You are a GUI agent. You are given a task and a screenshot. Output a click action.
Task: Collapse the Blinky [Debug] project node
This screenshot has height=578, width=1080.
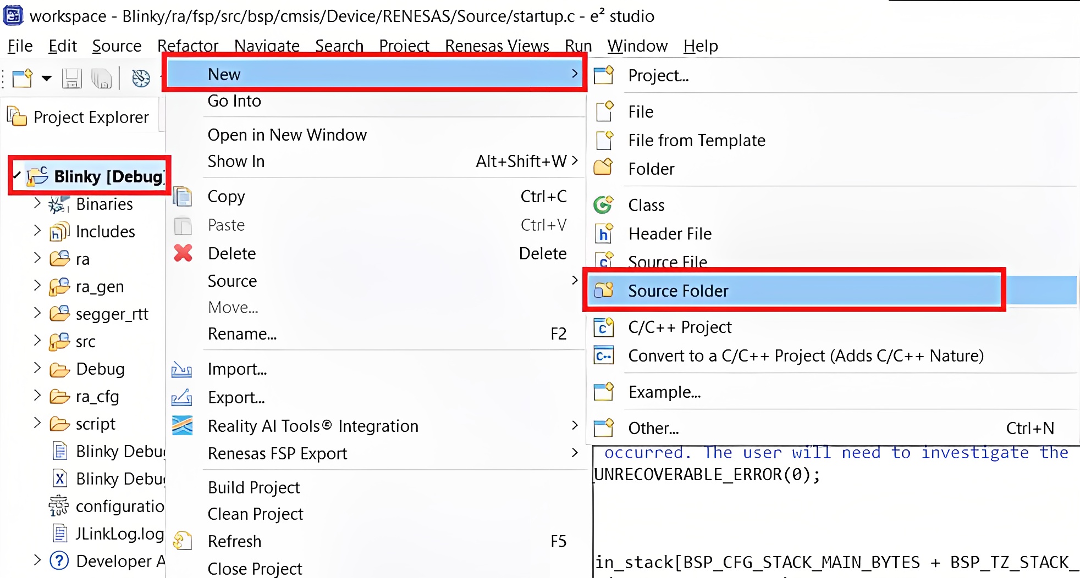click(17, 176)
